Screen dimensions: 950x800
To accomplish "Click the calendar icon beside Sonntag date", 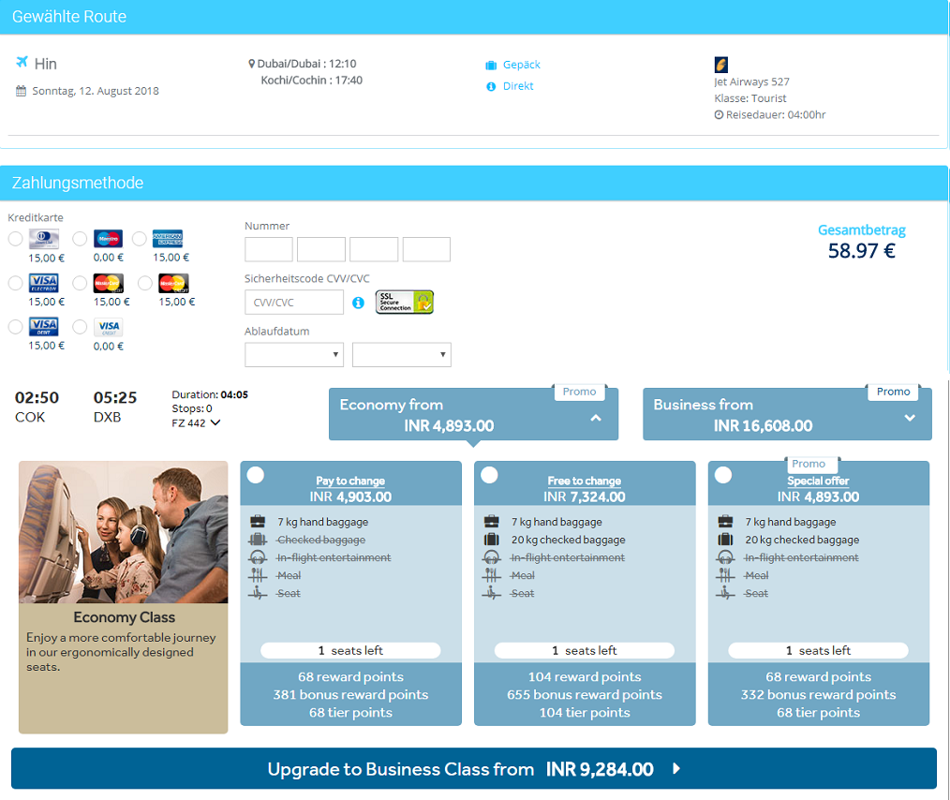I will tap(22, 91).
